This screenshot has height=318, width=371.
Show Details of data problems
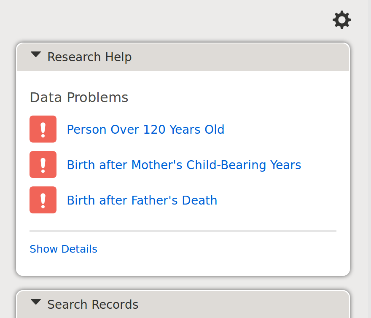[63, 249]
